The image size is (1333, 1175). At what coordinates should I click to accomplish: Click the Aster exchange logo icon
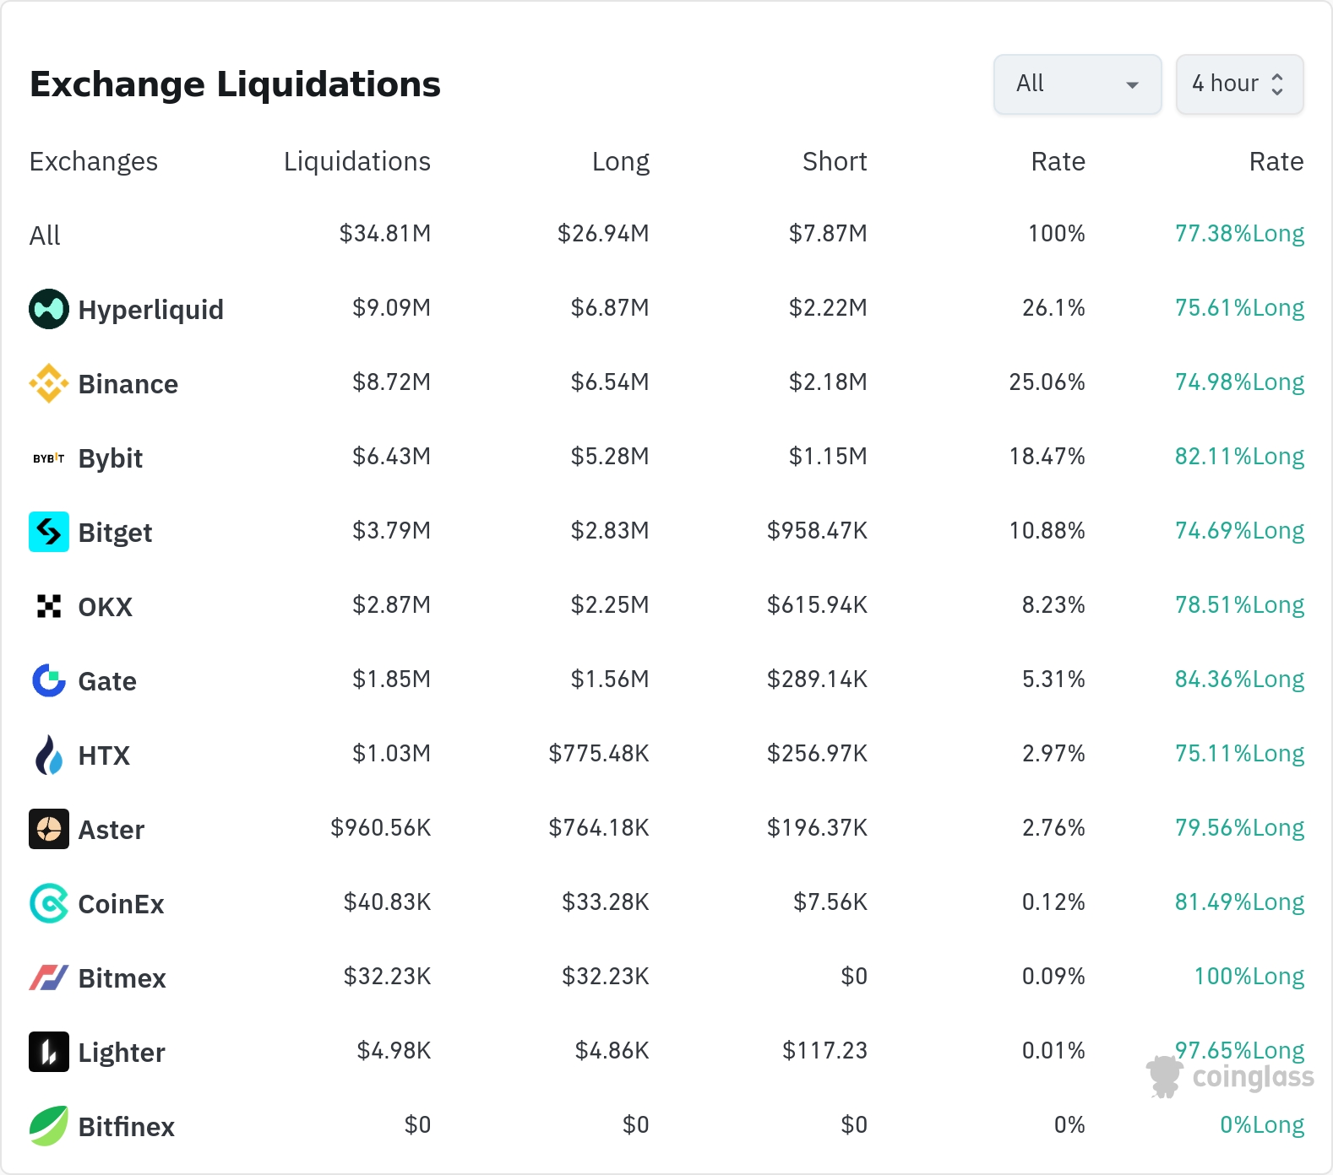[x=49, y=829]
